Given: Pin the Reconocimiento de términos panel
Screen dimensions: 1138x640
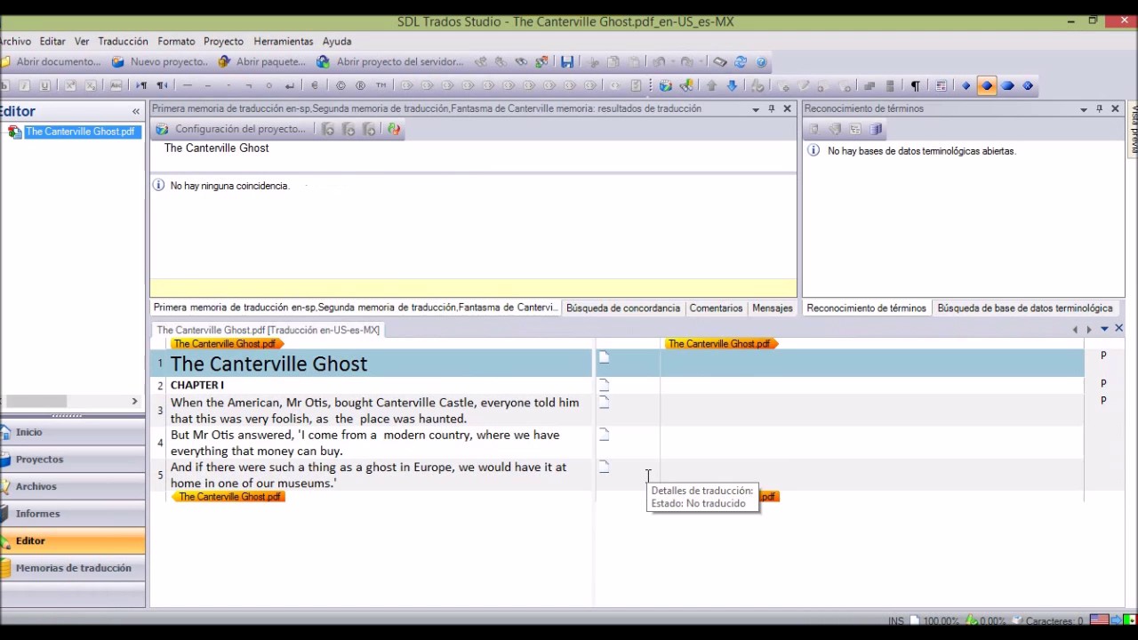Looking at the screenshot, I should pos(1100,109).
